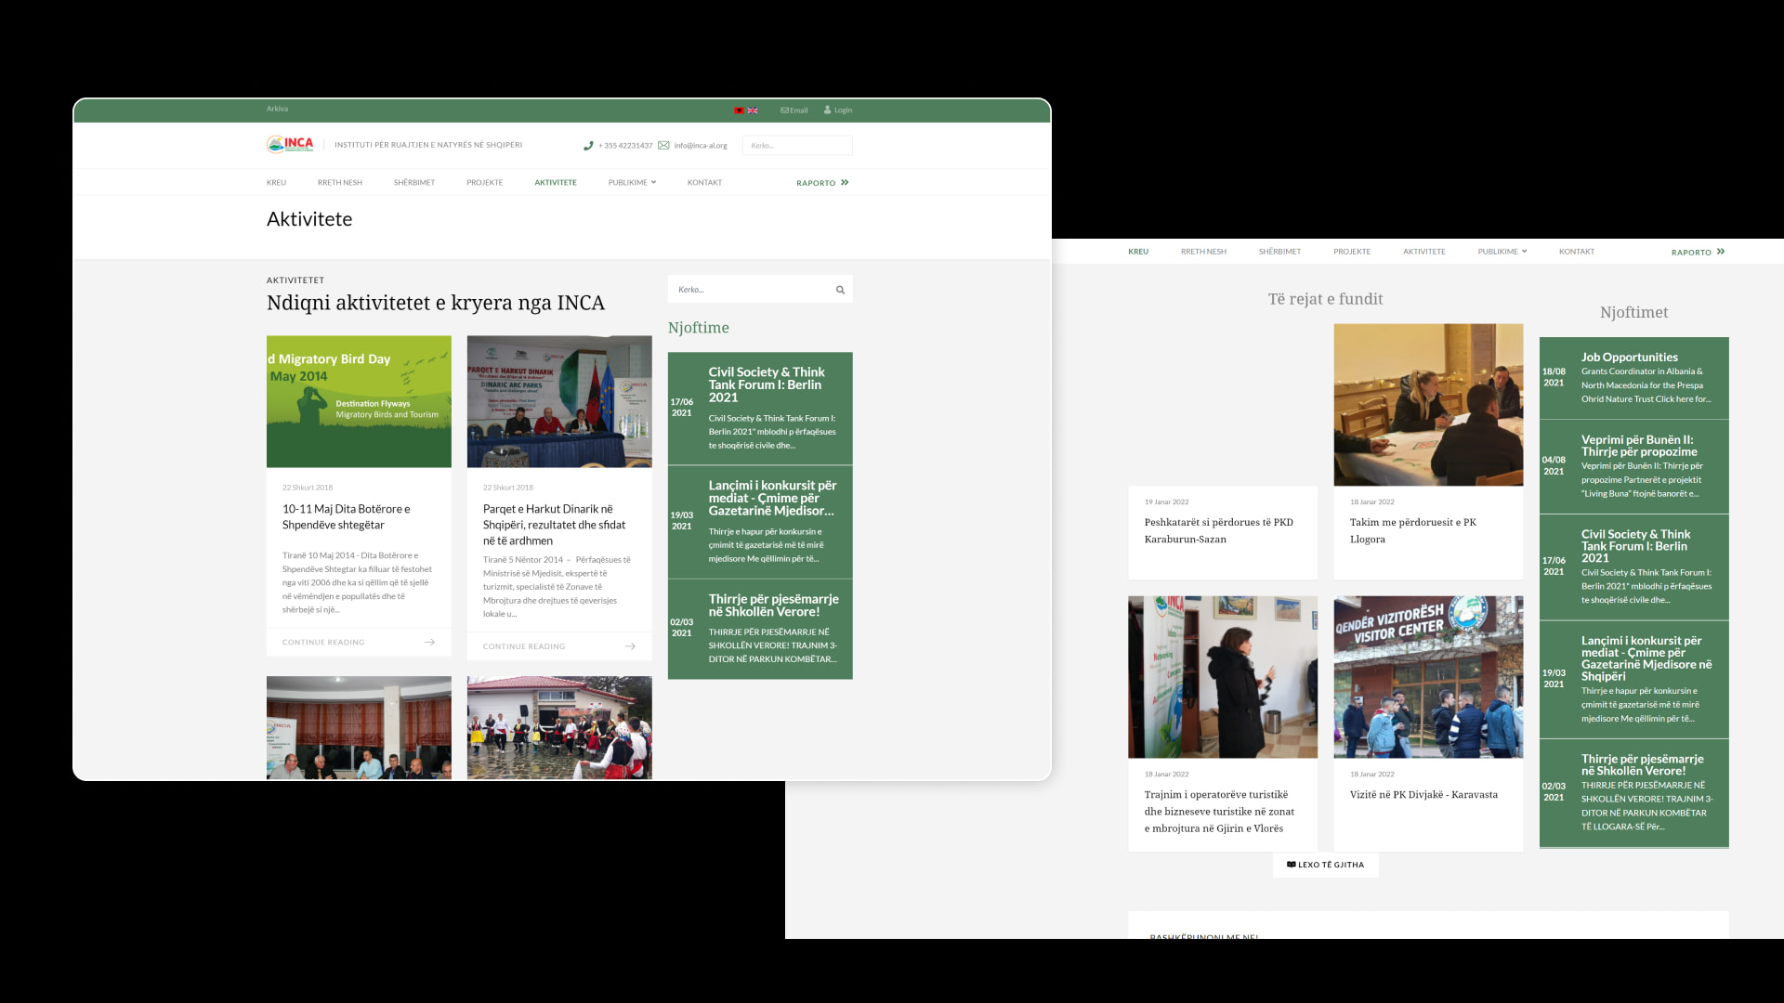Click Arkiva link in green top bar
The width and height of the screenshot is (1784, 1003).
click(277, 110)
